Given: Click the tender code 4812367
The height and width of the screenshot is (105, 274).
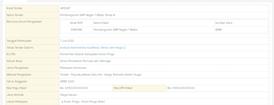Looking at the screenshot, I should pyautogui.click(x=65, y=8).
